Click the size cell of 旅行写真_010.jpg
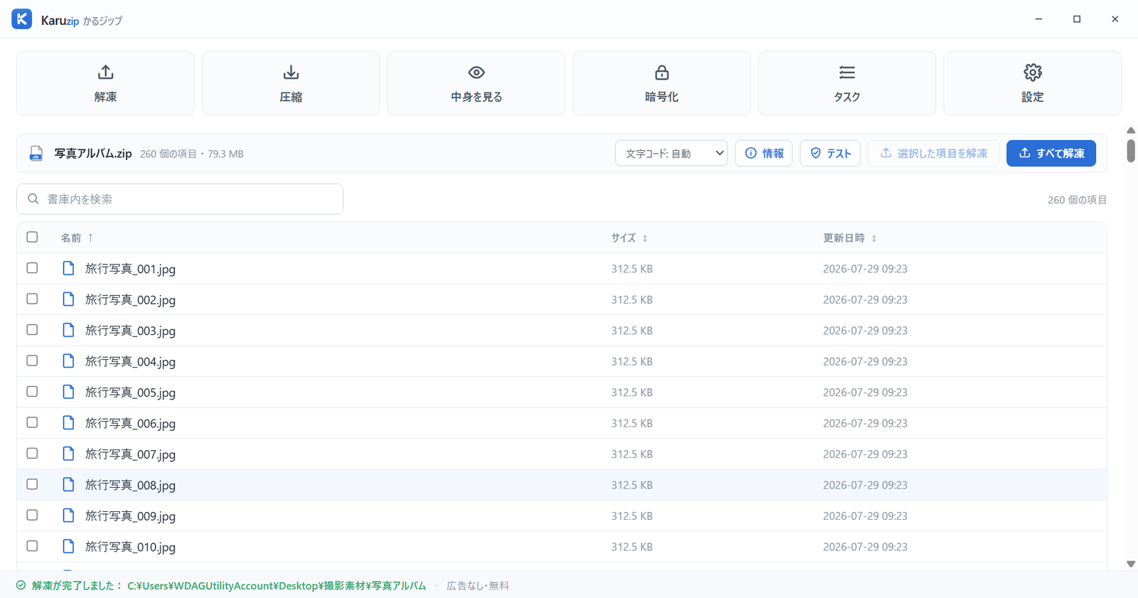The image size is (1138, 598). [632, 547]
